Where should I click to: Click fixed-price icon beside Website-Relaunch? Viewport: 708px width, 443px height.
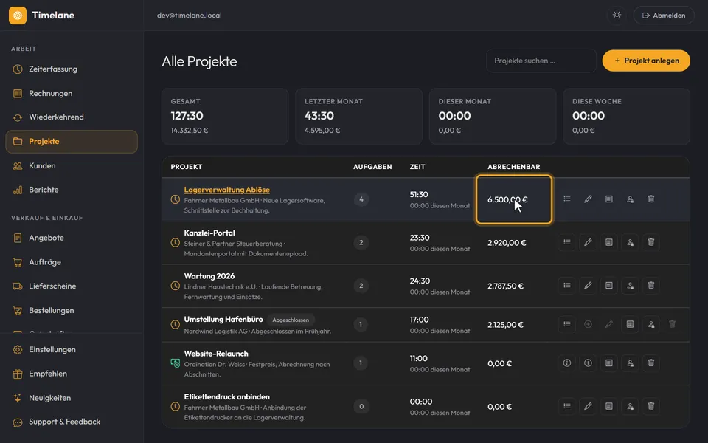click(176, 363)
